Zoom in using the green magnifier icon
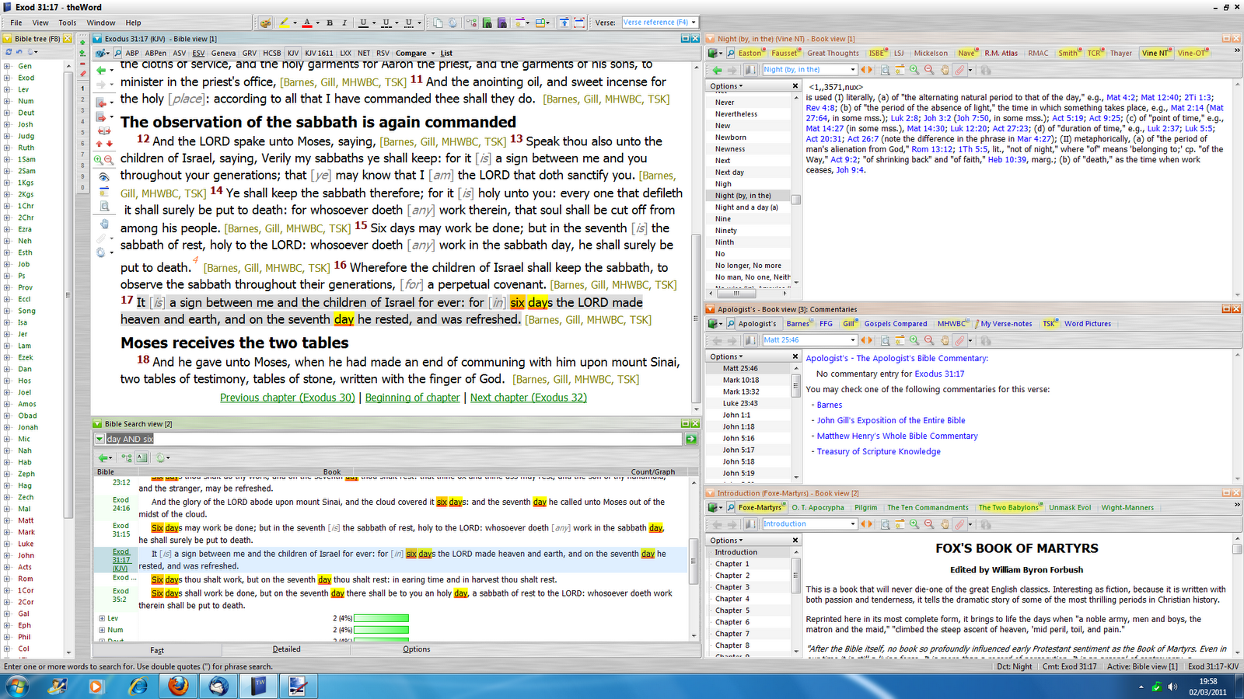Viewport: 1244px width, 699px height. [x=913, y=69]
